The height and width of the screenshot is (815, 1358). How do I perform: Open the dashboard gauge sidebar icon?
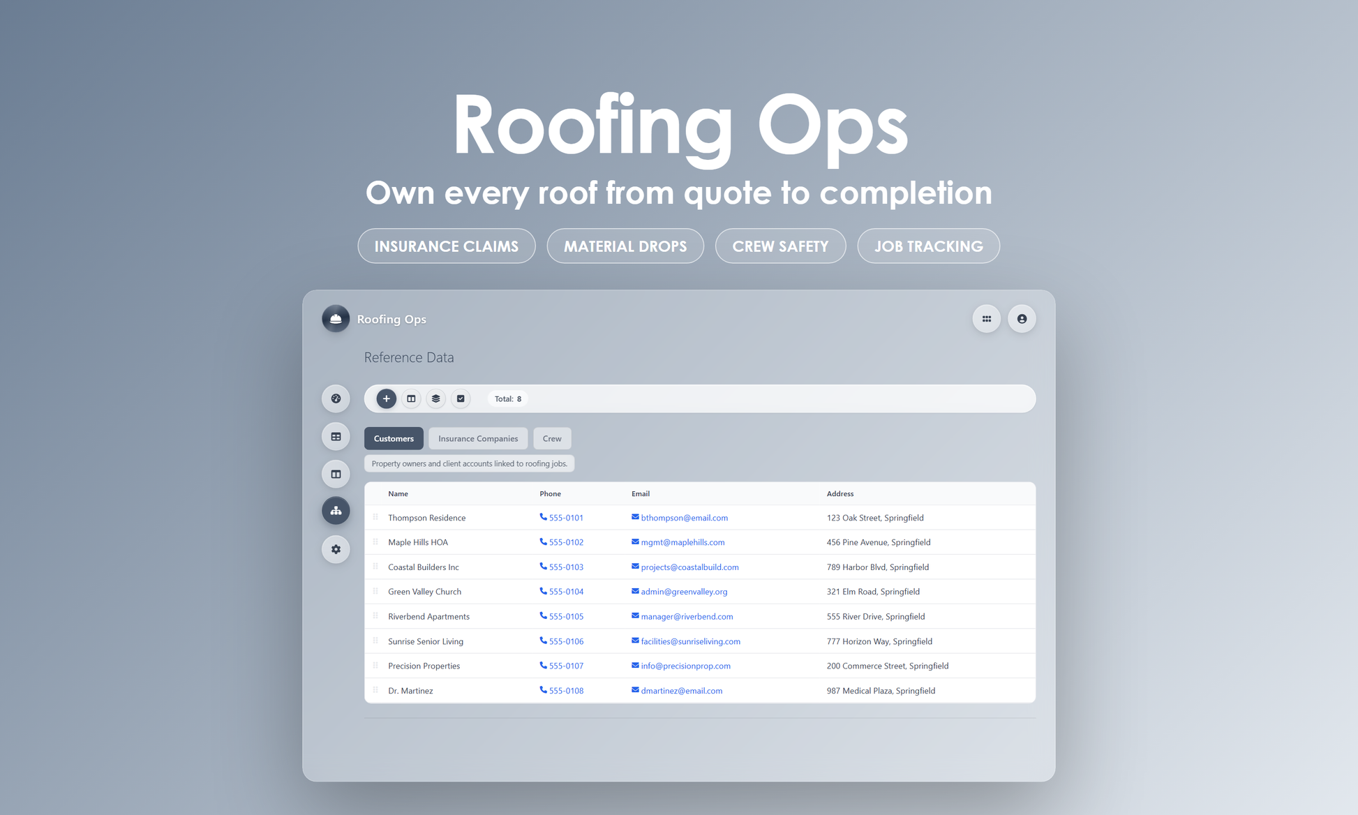pos(336,398)
